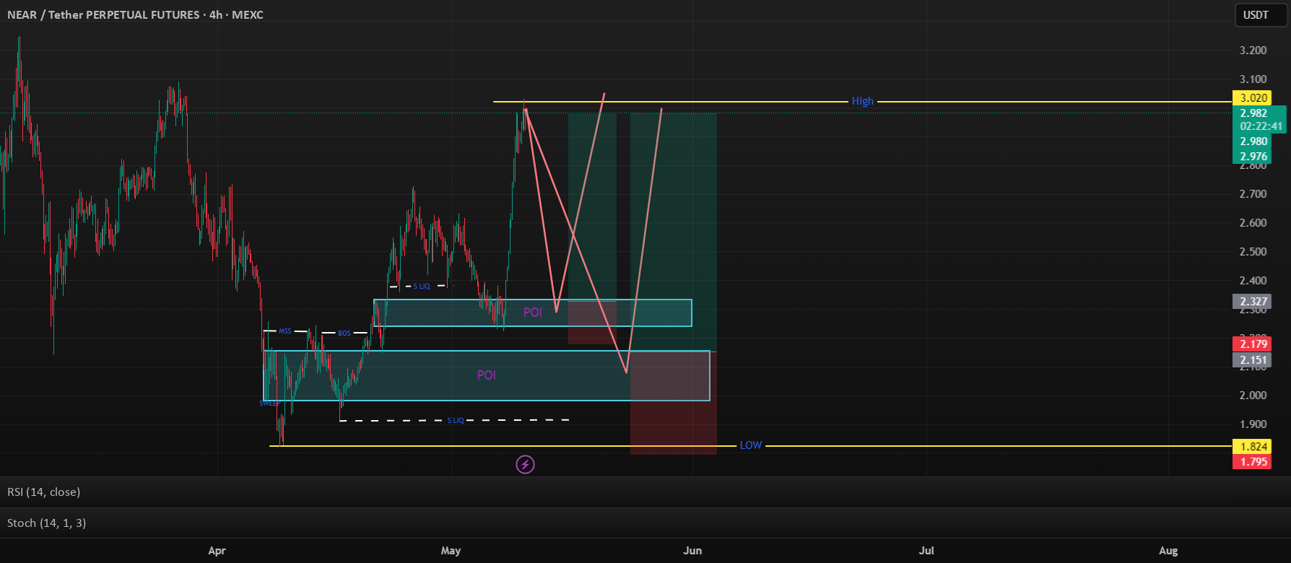Select the yellow 3.020 High price label
Viewport: 1291px width, 563px height.
click(1253, 98)
